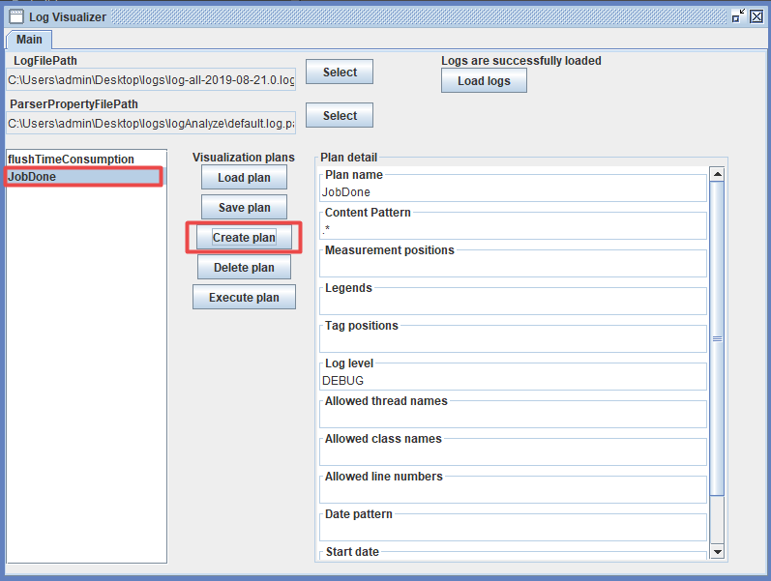Switch to the Main tab
This screenshot has height=581, width=771.
(29, 39)
